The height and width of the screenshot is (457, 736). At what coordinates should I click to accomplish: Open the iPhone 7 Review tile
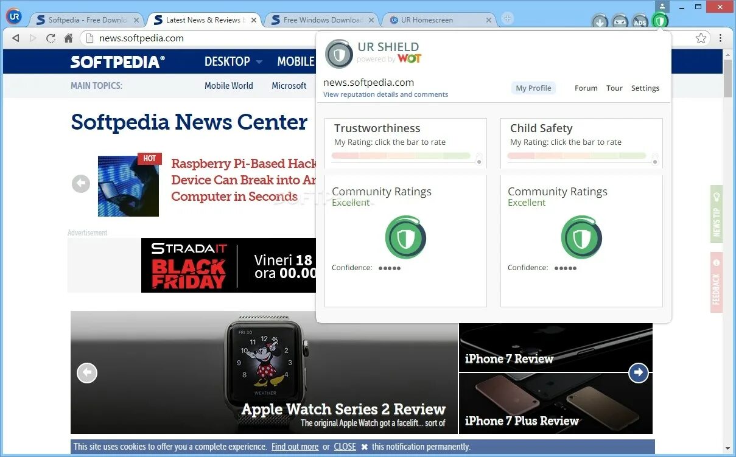pos(556,347)
